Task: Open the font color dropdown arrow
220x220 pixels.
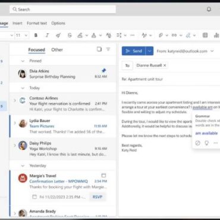Action: pyautogui.click(x=100, y=36)
